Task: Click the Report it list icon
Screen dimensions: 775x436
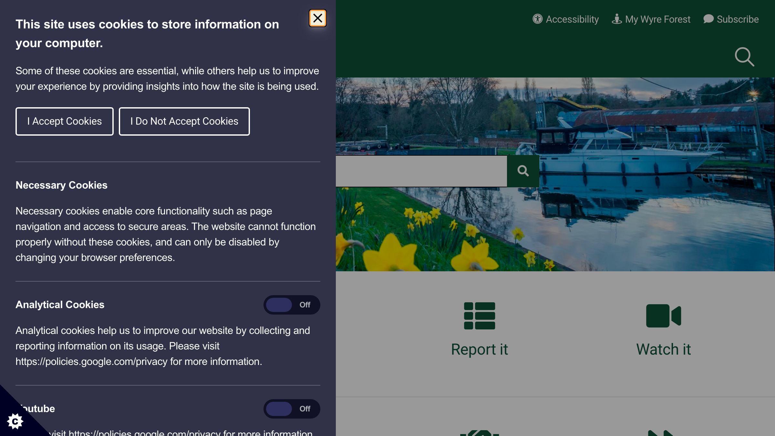Action: [x=480, y=316]
